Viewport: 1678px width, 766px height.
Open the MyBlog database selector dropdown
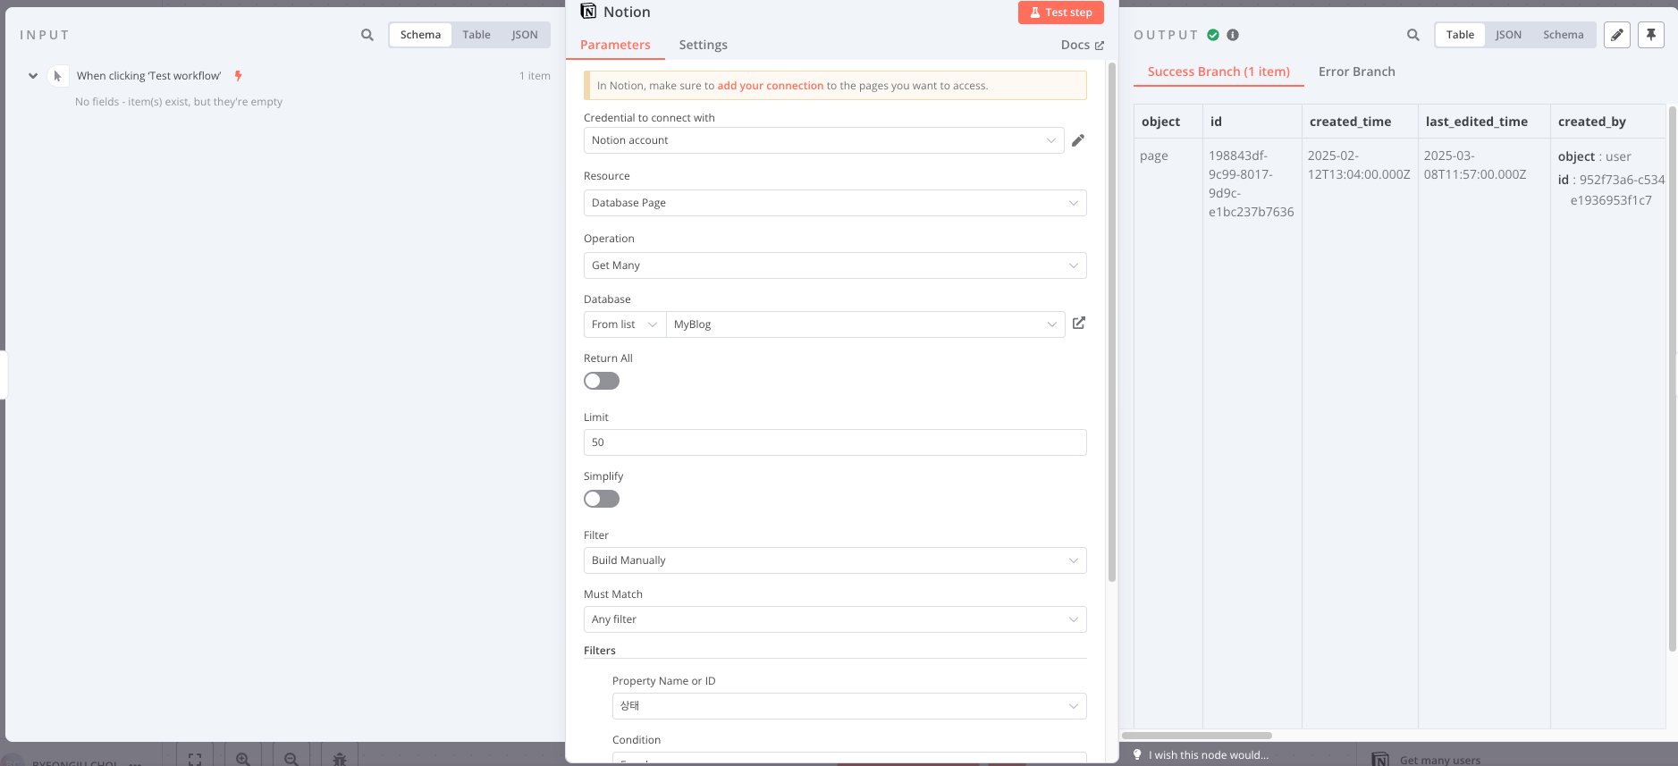[865, 324]
